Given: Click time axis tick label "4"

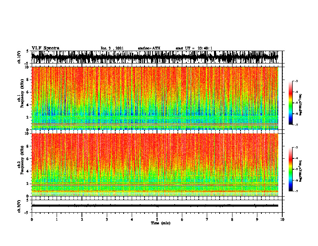Looking at the screenshot, I should pos(132,219).
